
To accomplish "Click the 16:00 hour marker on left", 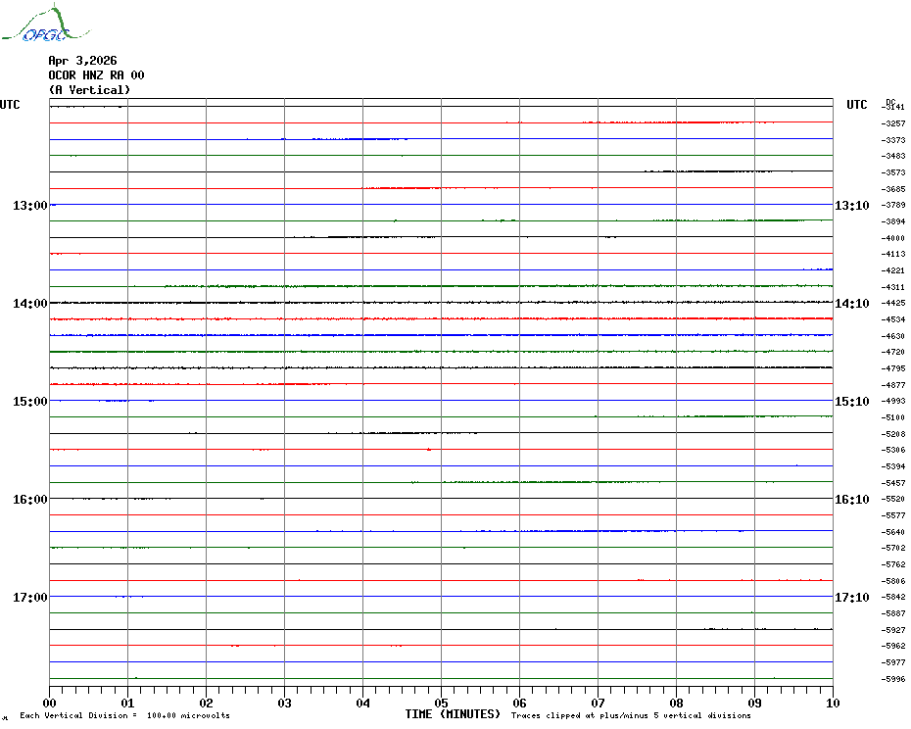I will click(30, 500).
